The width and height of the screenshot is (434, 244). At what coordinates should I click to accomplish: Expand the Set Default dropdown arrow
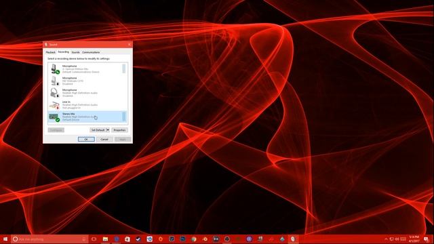click(x=108, y=130)
